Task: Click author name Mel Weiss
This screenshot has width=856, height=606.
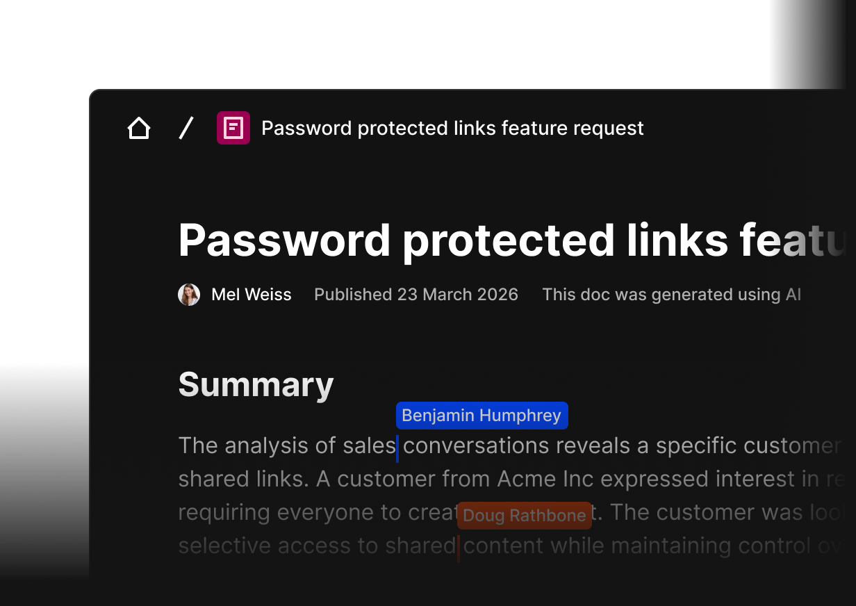Action: tap(252, 295)
